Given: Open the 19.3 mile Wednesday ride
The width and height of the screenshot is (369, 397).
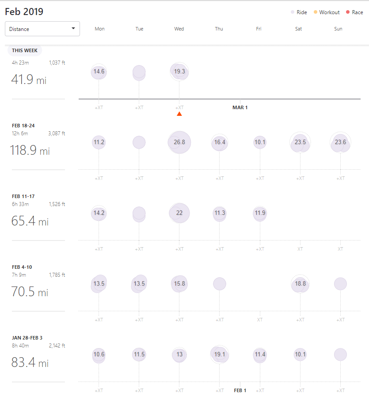Looking at the screenshot, I should pyautogui.click(x=179, y=72).
